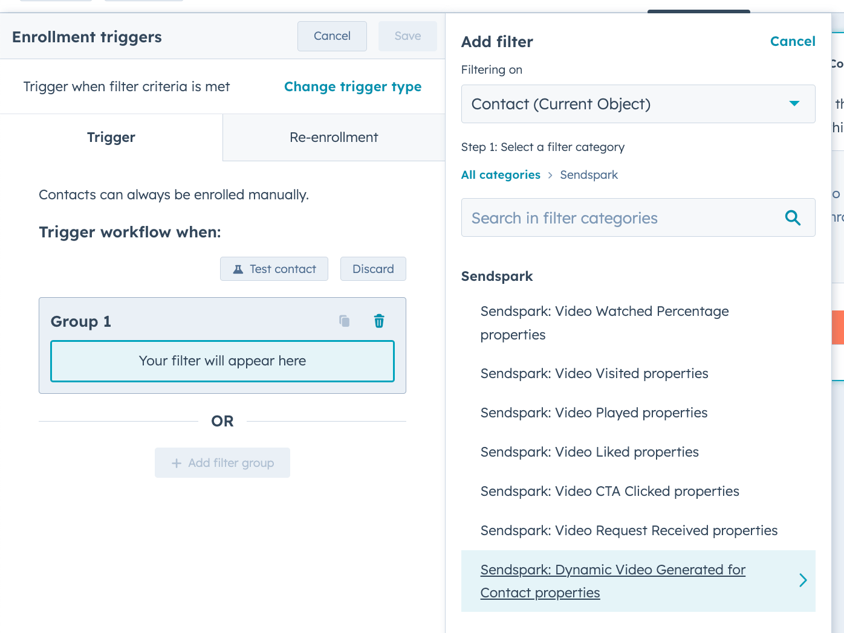Click the flask icon on Test contact
The width and height of the screenshot is (844, 633).
238,269
